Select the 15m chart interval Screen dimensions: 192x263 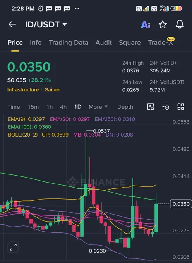tap(33, 107)
